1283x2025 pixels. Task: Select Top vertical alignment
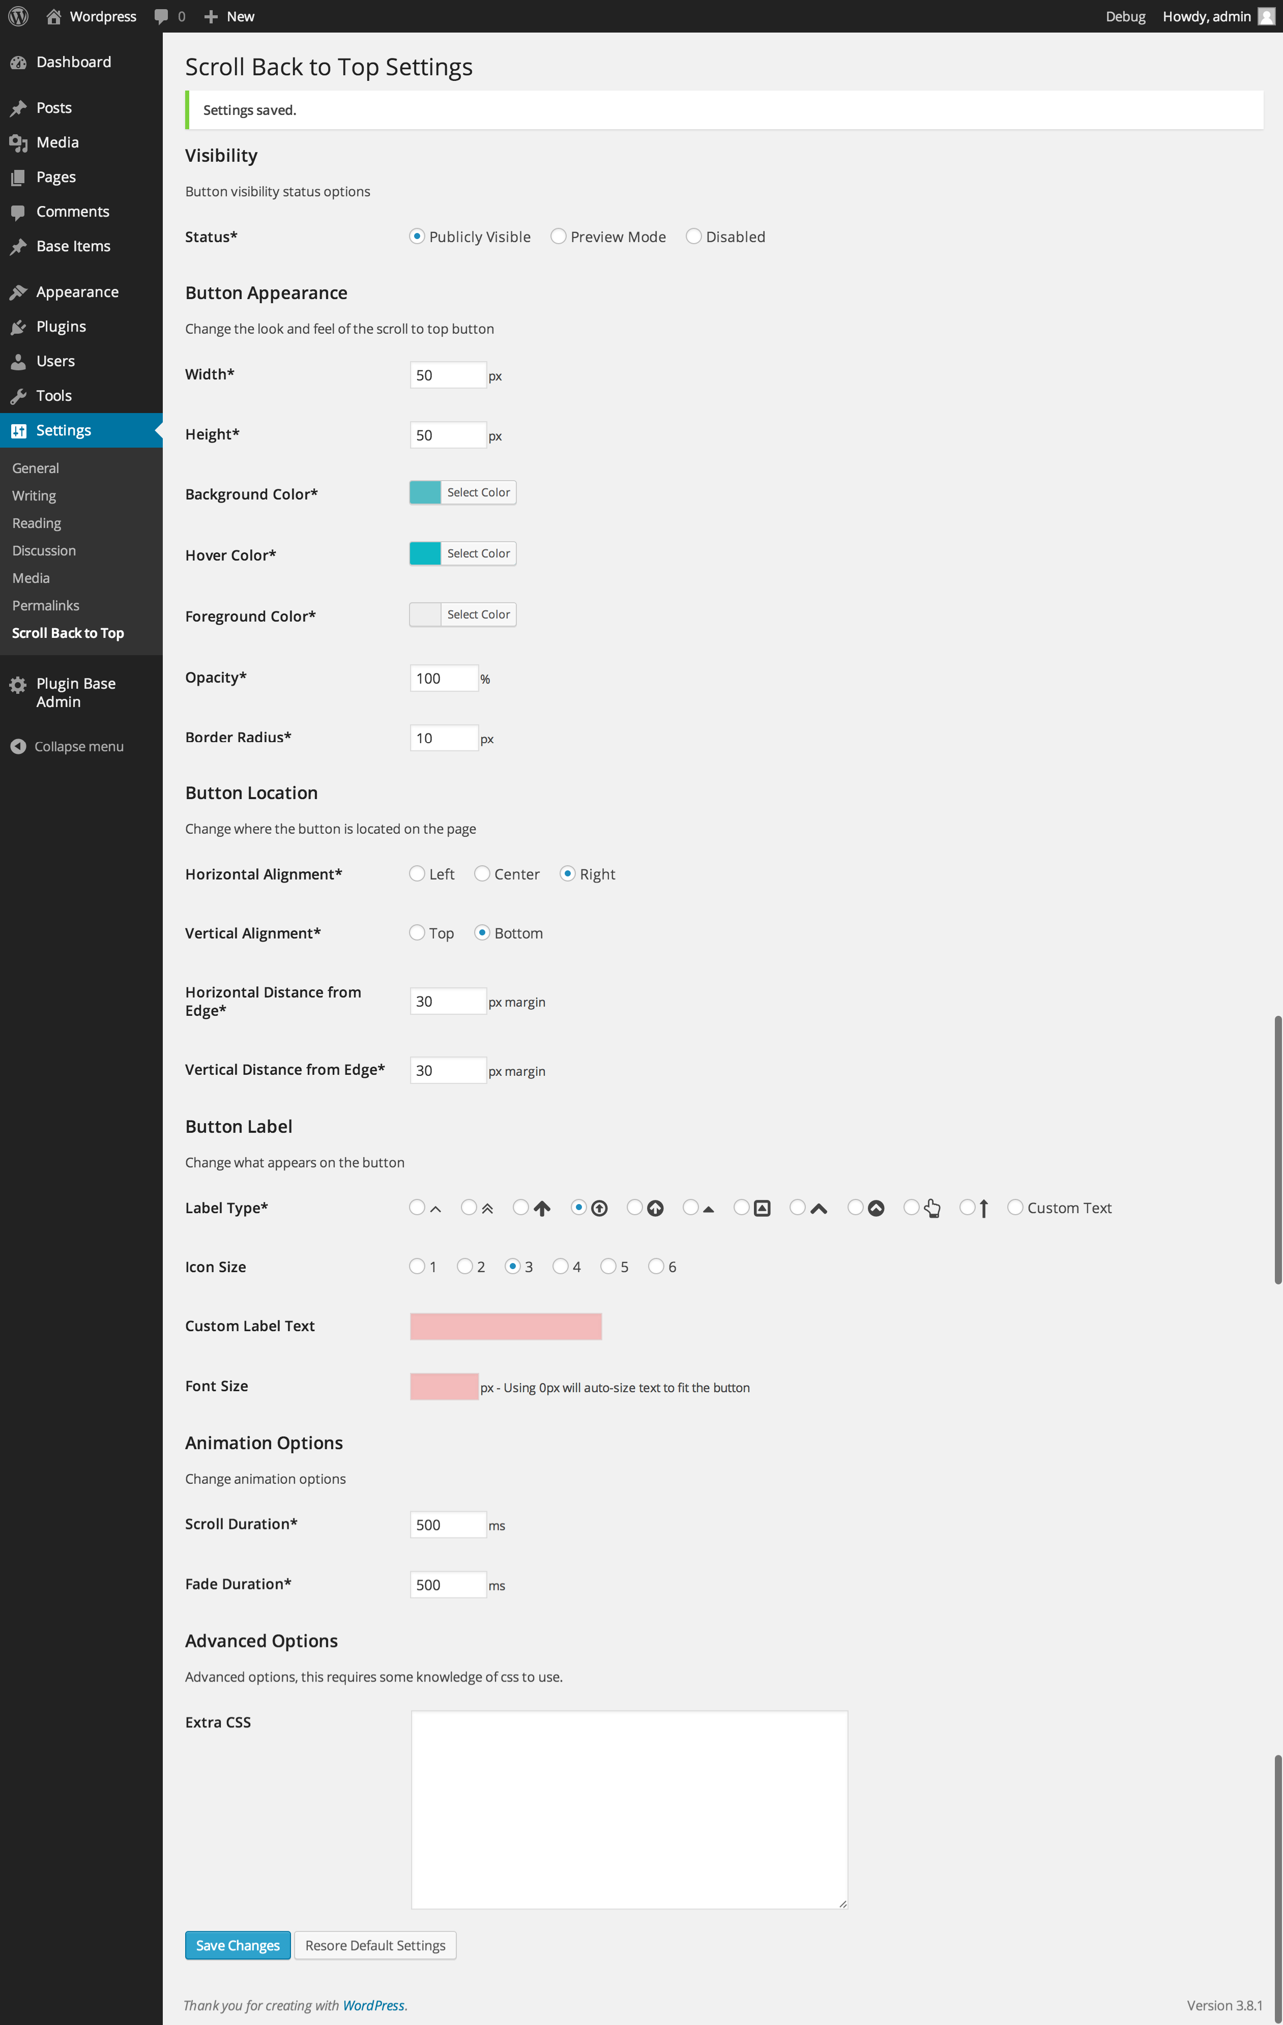[x=417, y=932]
